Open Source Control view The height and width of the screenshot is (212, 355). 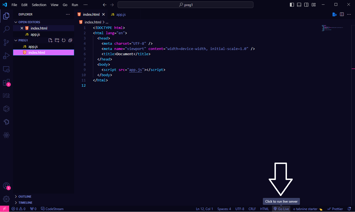[6, 42]
